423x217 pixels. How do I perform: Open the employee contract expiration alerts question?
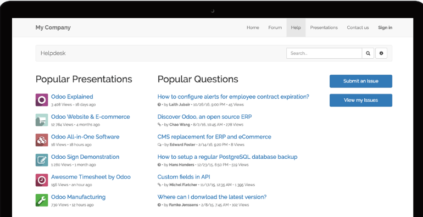(233, 97)
